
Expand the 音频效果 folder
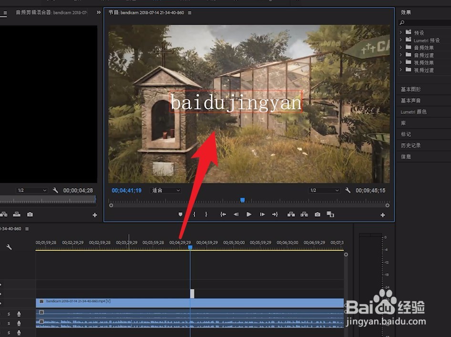pos(400,47)
